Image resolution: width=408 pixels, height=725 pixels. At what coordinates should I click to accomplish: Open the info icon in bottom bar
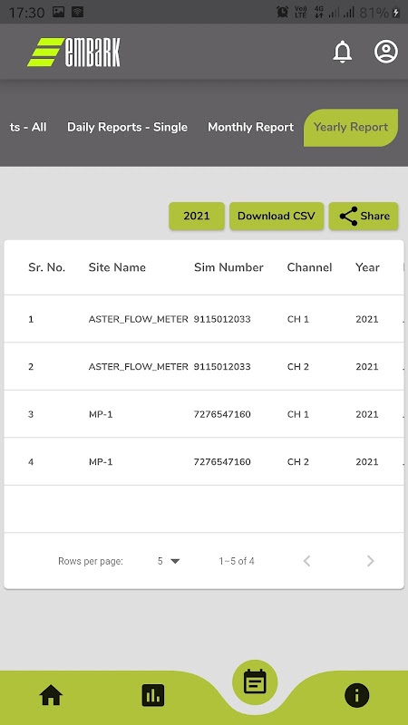(356, 695)
